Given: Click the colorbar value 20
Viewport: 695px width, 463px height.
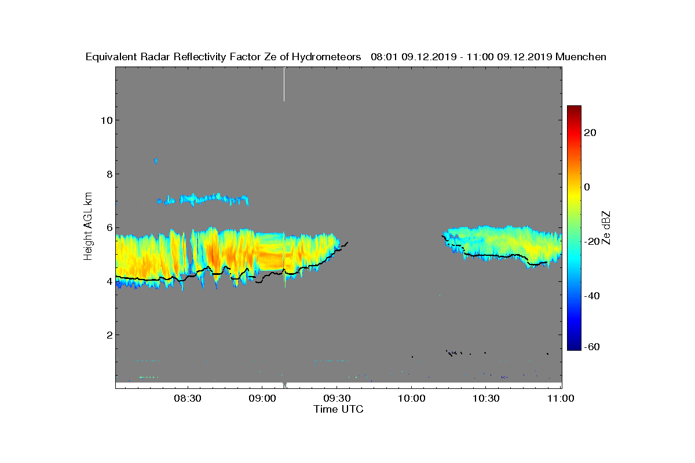Looking at the screenshot, I should tap(590, 133).
